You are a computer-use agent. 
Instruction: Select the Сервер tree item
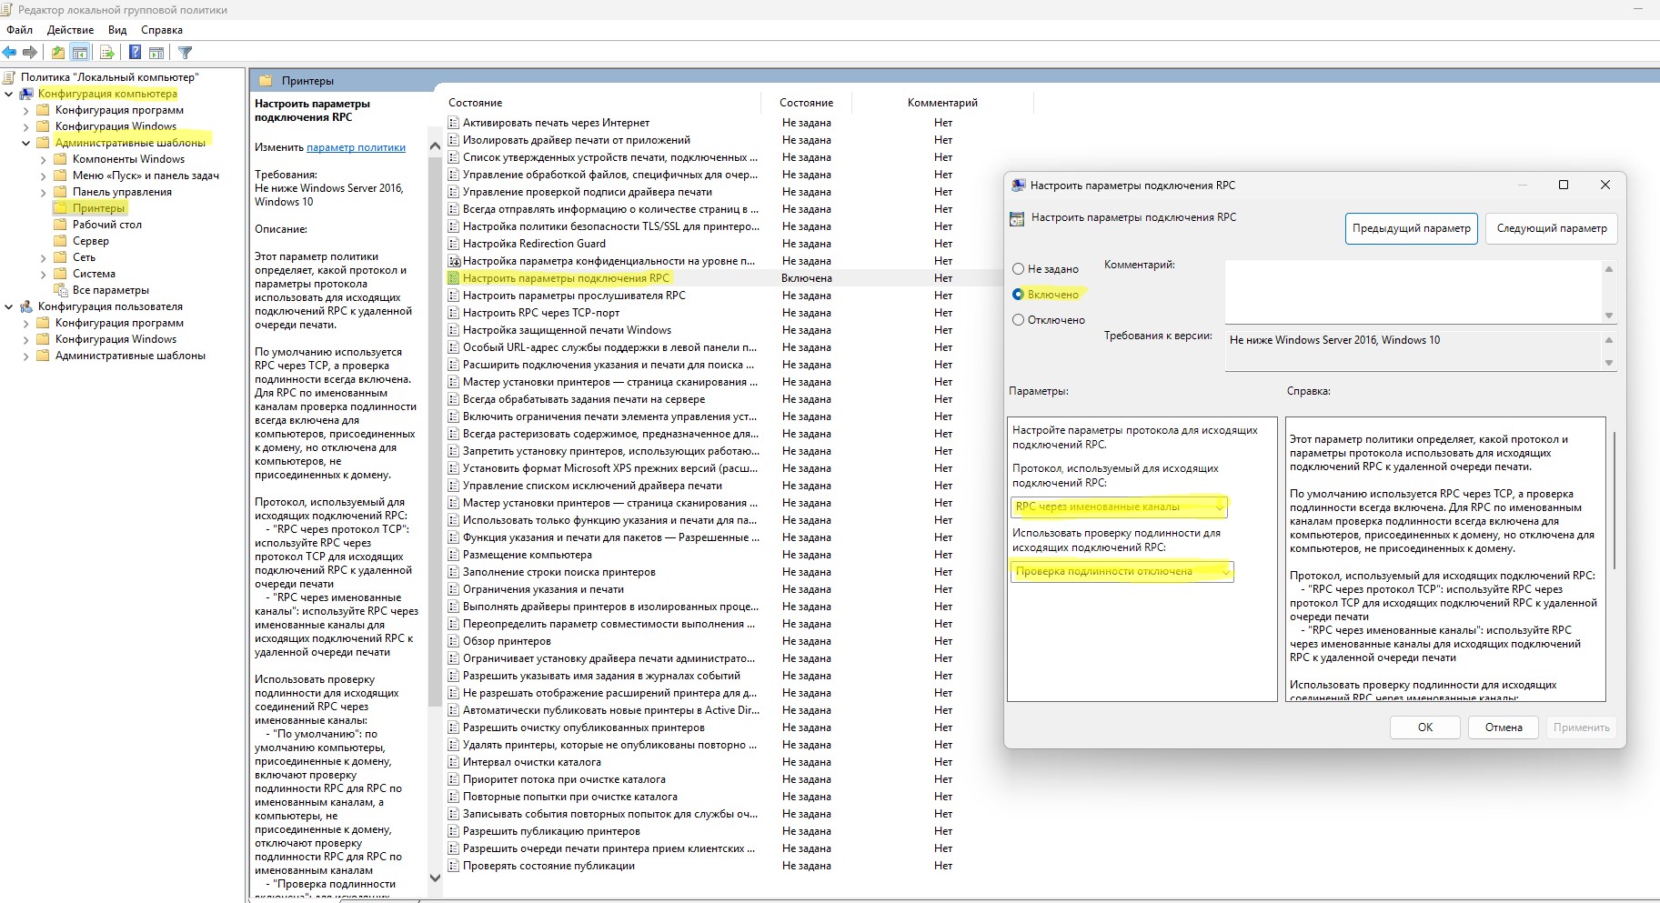[x=91, y=241]
